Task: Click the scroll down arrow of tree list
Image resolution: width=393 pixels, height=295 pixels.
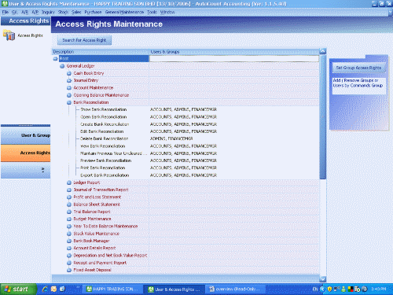Action: click(x=323, y=279)
